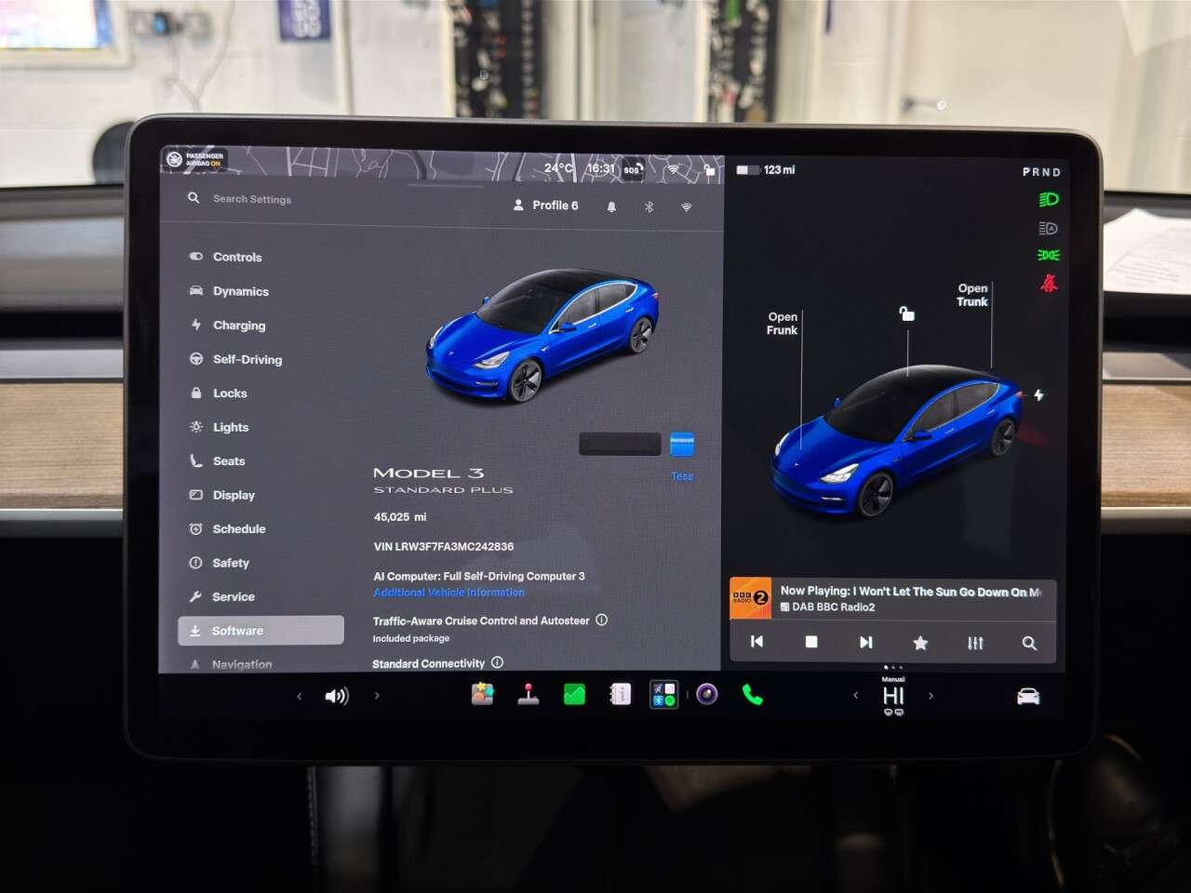Tap the 123 mi battery range indicator

point(766,170)
